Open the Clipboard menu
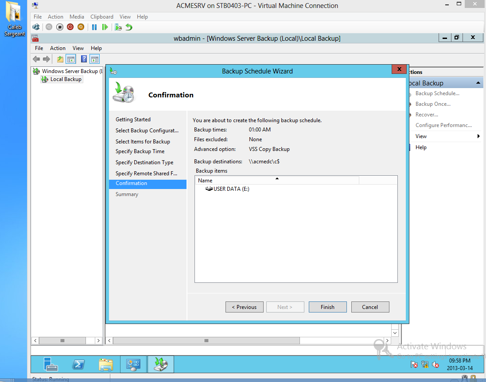Image resolution: width=486 pixels, height=382 pixels. click(x=101, y=17)
